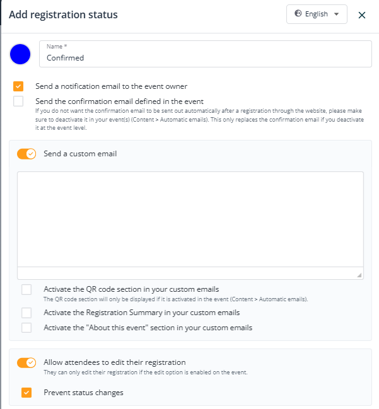Image resolution: width=379 pixels, height=409 pixels.
Task: Click the globe icon in the language selector
Action: pos(298,14)
